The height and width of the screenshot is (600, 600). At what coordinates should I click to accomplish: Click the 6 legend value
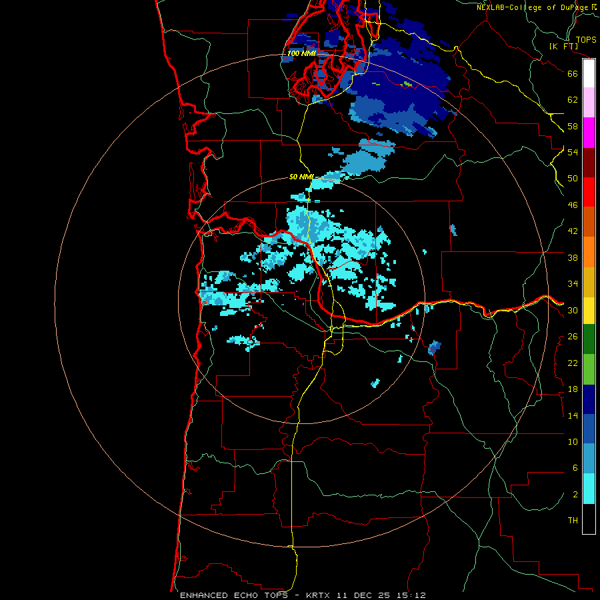click(575, 467)
